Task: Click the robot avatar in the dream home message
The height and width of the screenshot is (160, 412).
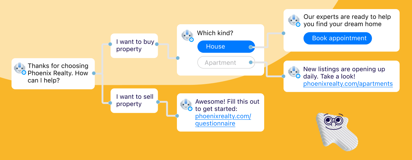Action: click(294, 20)
